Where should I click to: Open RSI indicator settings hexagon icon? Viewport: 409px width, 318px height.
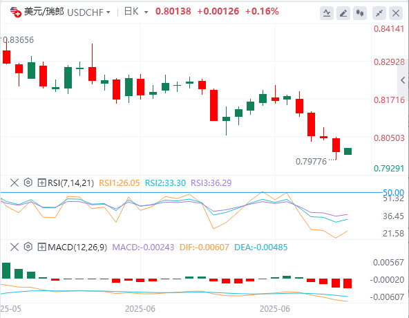tap(28, 183)
